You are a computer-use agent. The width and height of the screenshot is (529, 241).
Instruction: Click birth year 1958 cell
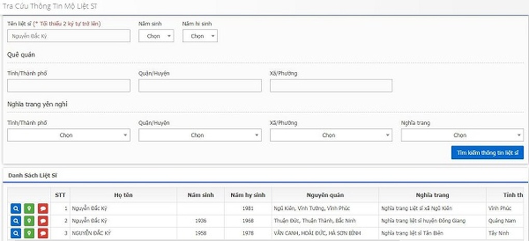click(x=200, y=233)
